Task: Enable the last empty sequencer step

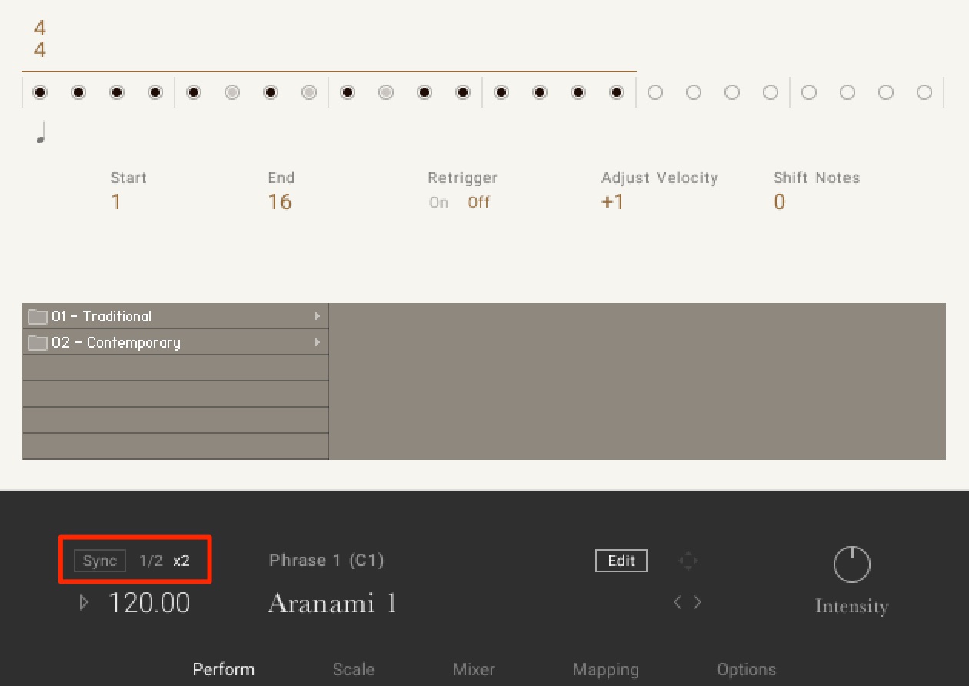Action: click(x=924, y=92)
